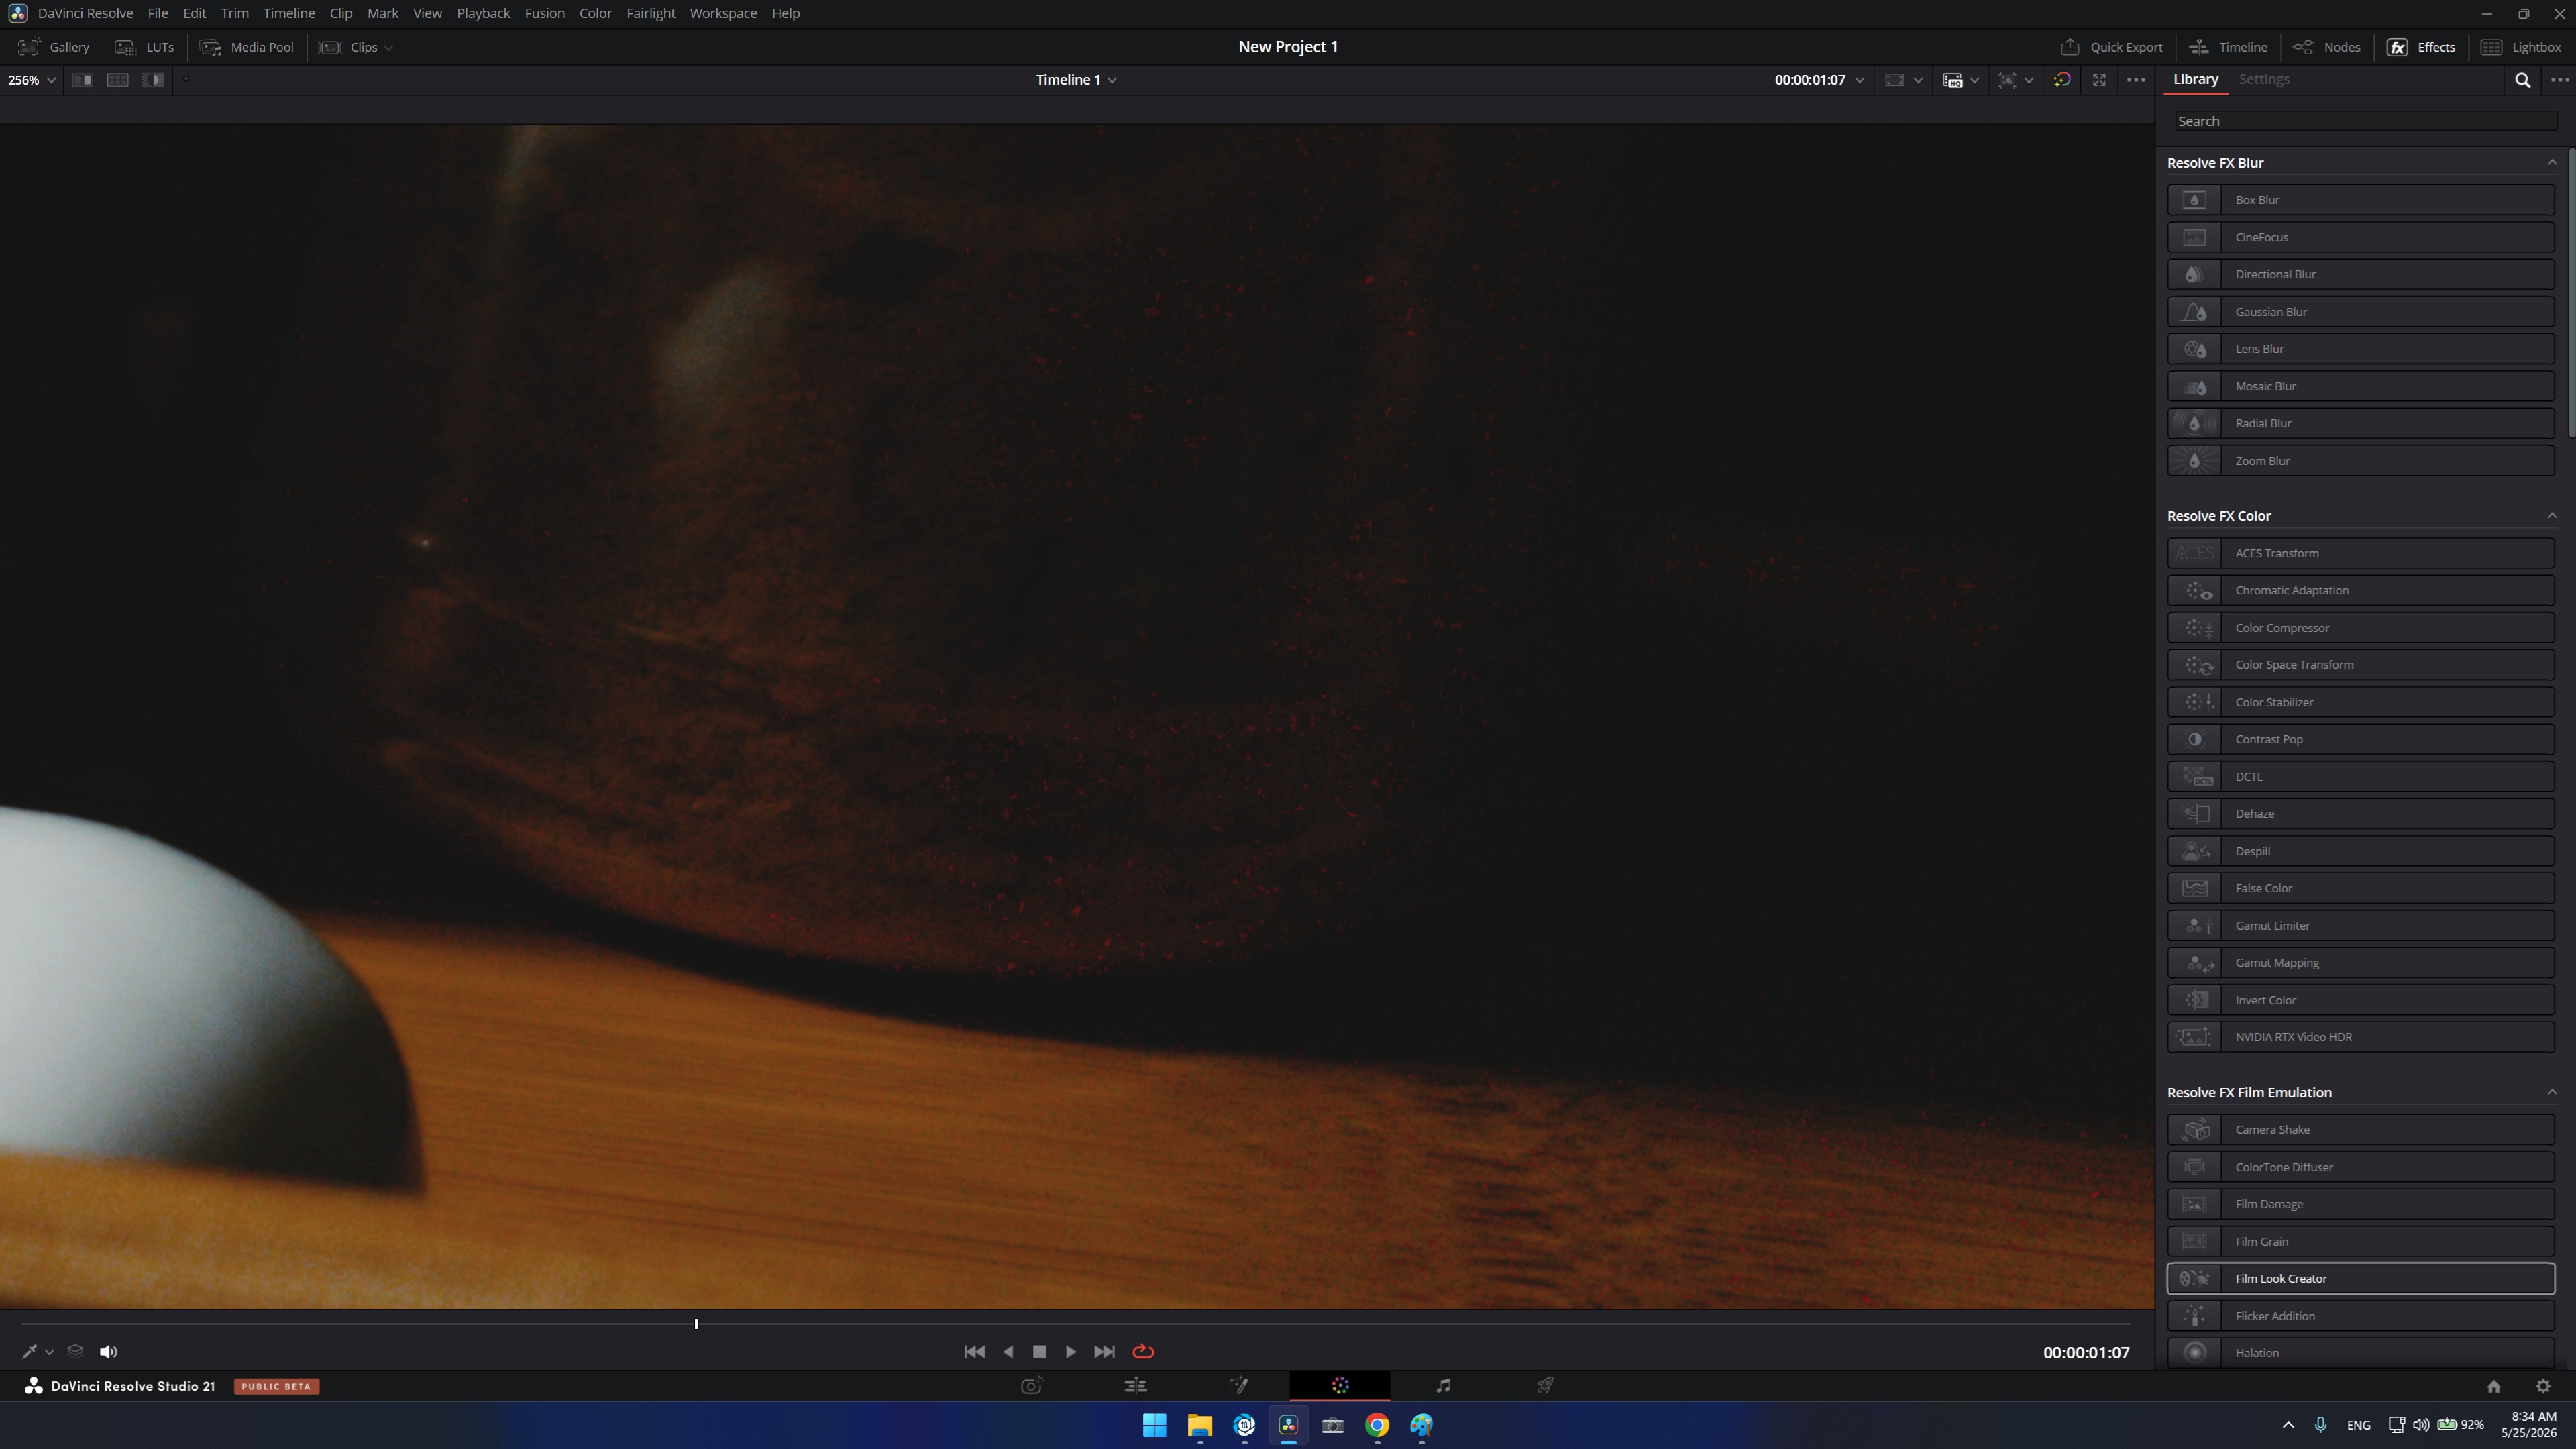Click the on-screen overlay controls icon
This screenshot has width=2576, height=1449.
[2007, 80]
